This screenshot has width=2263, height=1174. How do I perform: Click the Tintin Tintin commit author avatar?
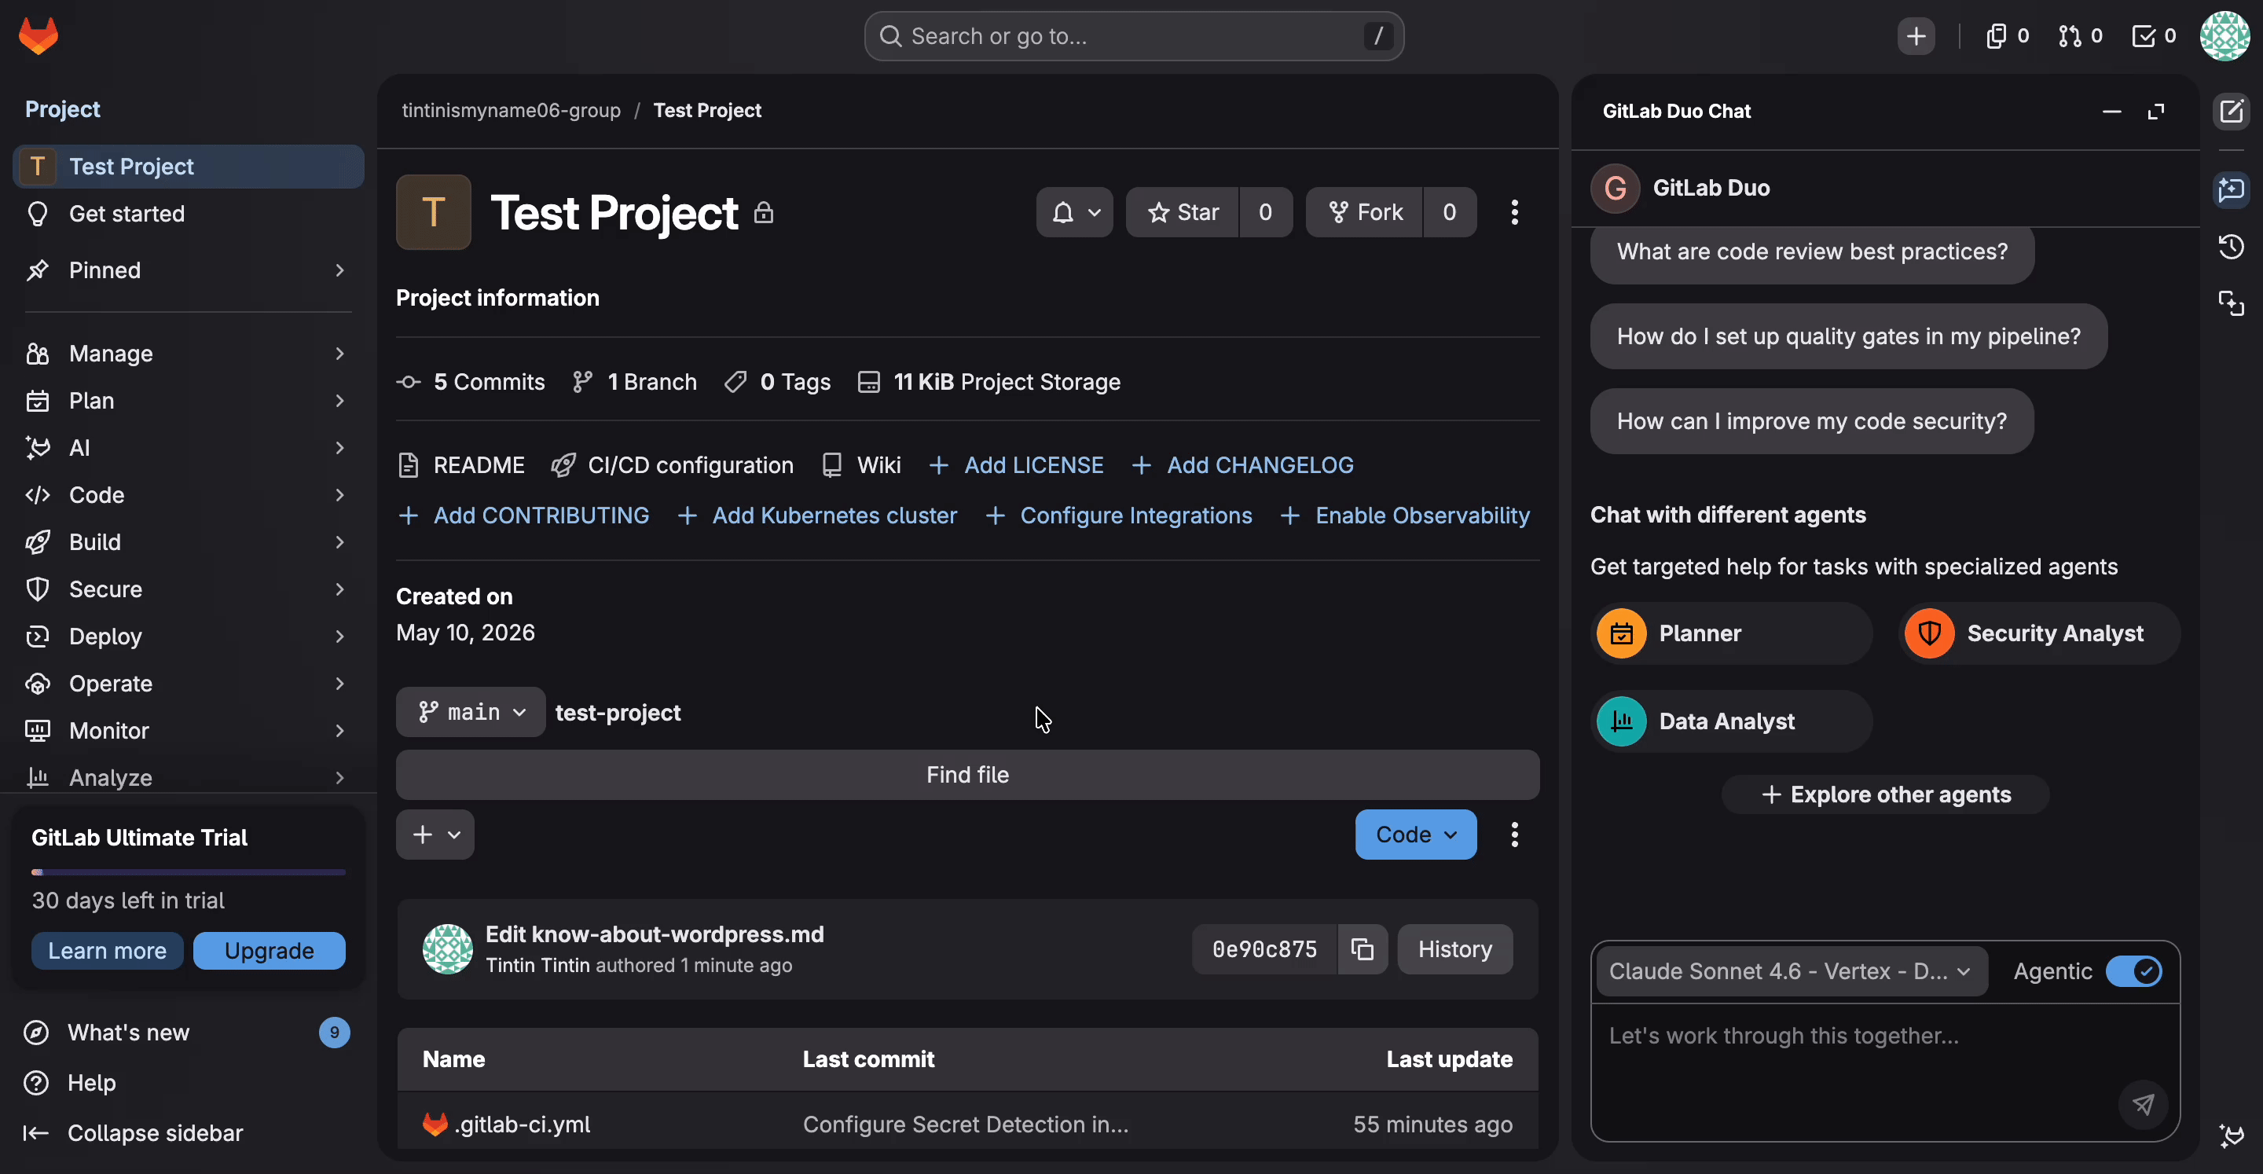[447, 949]
